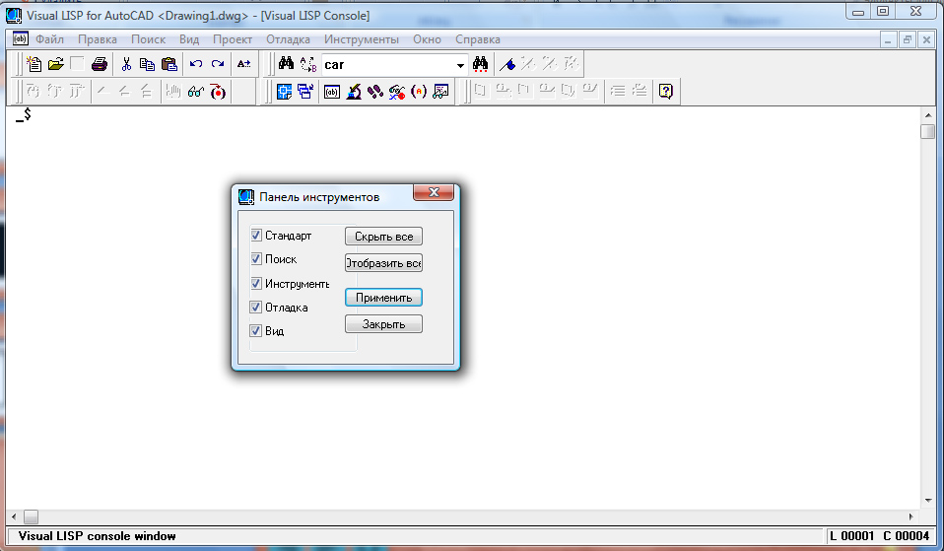Click the Inspect microscope icon
944x551 pixels.
(x=354, y=92)
